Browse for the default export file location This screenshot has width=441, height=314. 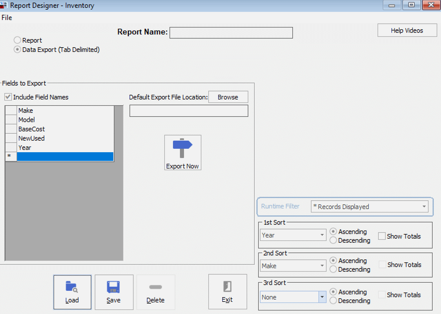(228, 97)
